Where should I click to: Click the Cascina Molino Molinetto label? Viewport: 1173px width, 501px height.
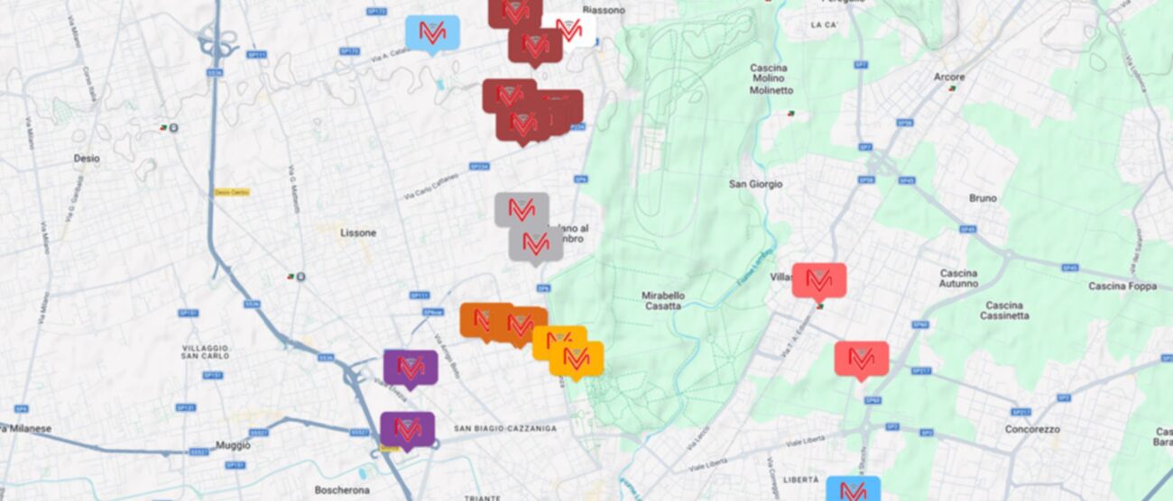coord(771,79)
